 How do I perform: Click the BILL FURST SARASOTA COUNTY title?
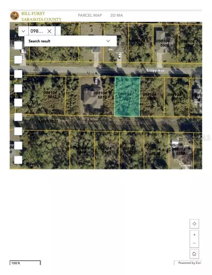click(42, 16)
